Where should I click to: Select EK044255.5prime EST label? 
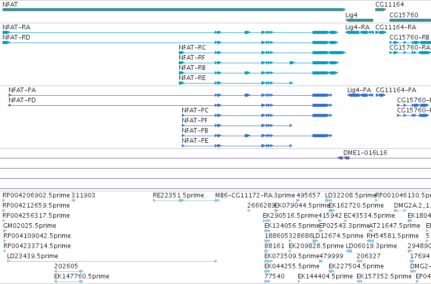pos(292,266)
